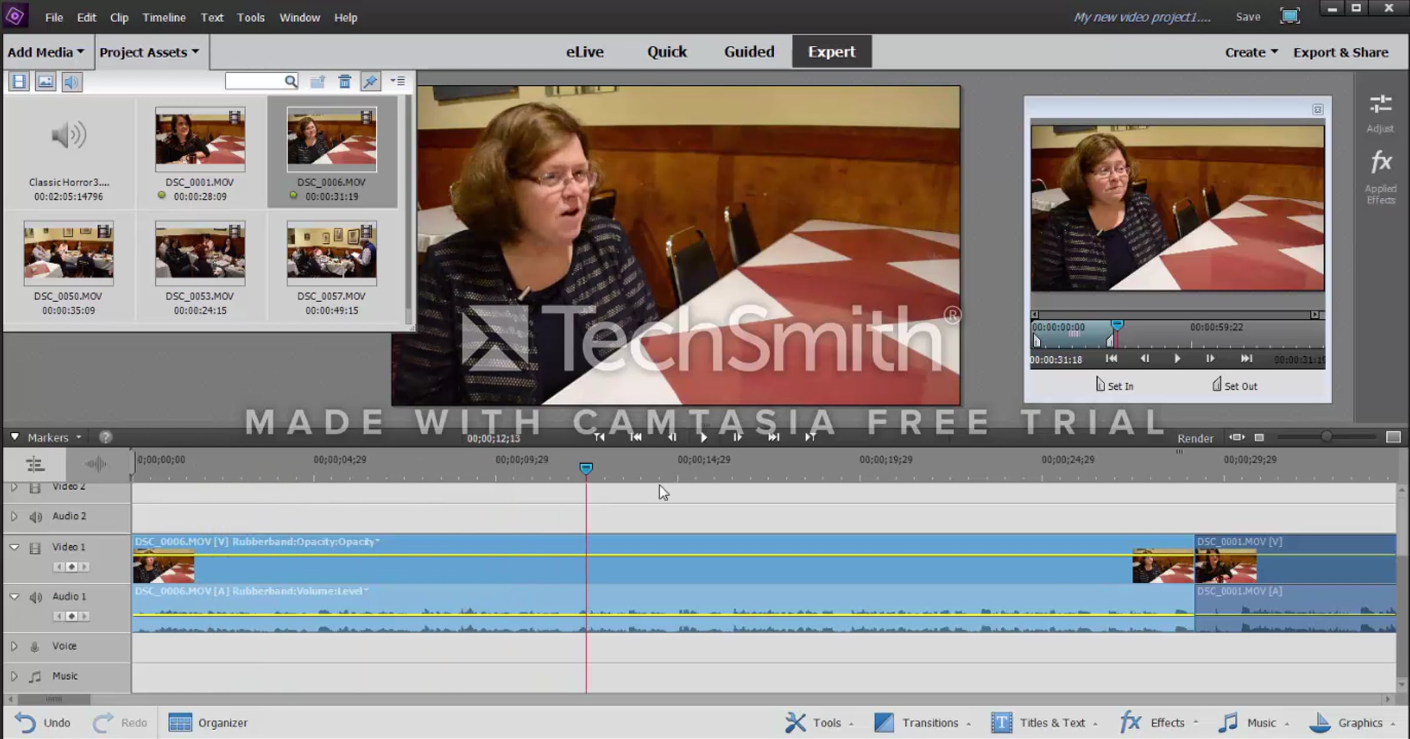Image resolution: width=1410 pixels, height=739 pixels.
Task: Open the Titles & Text panel
Action: pyautogui.click(x=1044, y=723)
